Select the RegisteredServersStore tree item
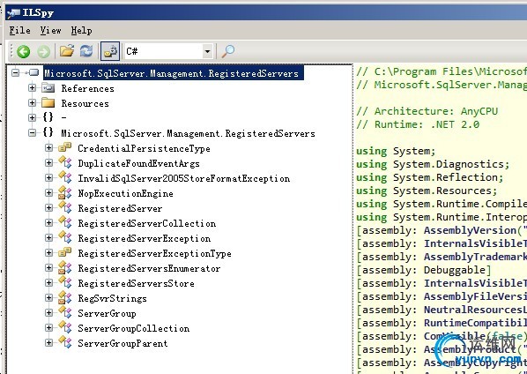Screen dimensions: 527x374 click(x=136, y=283)
